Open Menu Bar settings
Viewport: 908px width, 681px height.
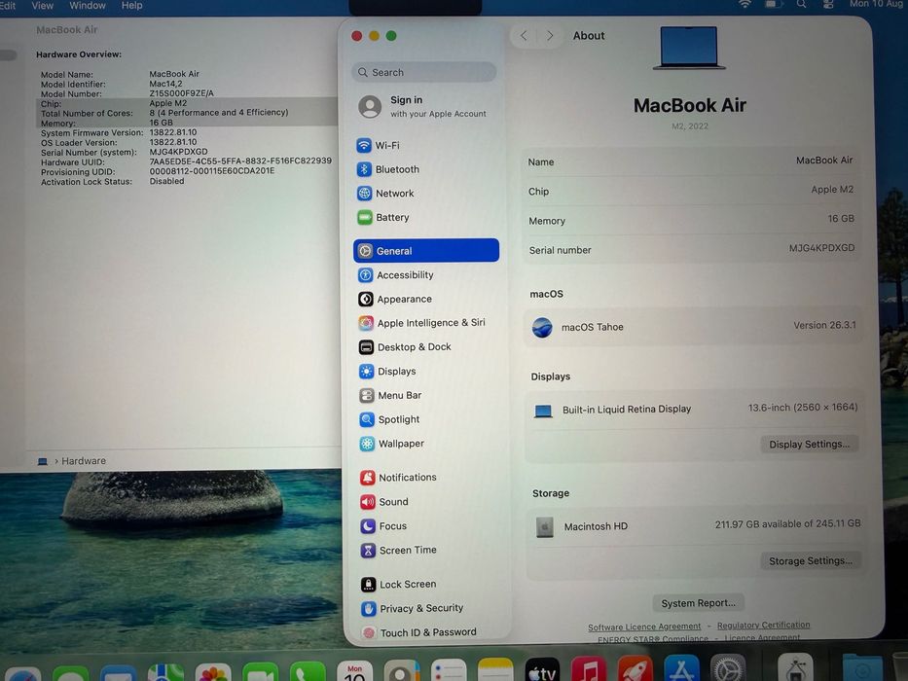(x=390, y=396)
